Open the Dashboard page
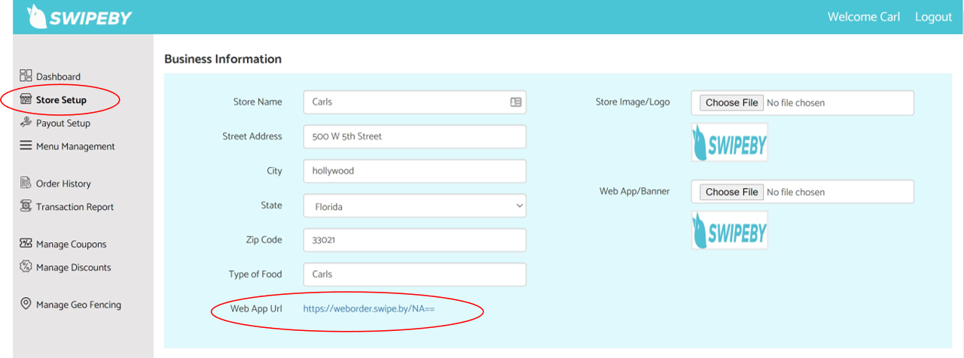The height and width of the screenshot is (358, 964). point(58,77)
